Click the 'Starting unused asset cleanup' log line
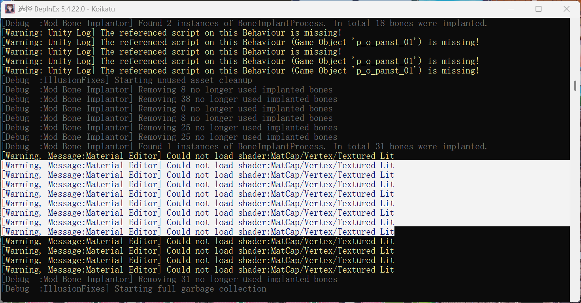581x303 pixels. [183, 80]
